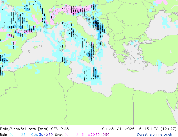Viewport: 178px width, 137px height.
Task: Click the rain legend value 30
Action: 41,135
